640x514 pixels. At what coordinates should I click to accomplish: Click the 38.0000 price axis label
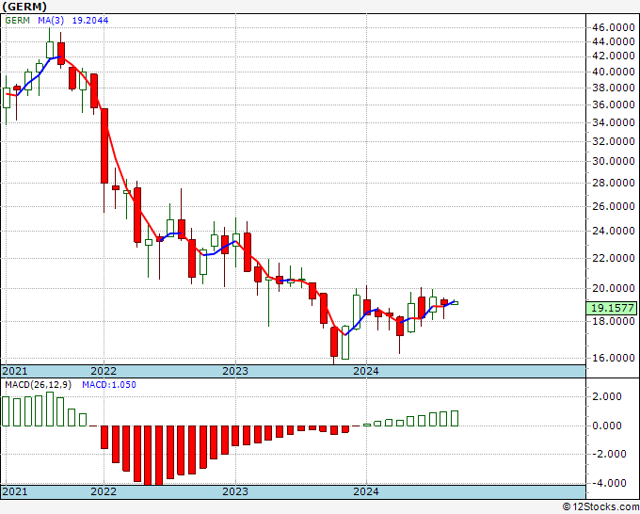613,88
